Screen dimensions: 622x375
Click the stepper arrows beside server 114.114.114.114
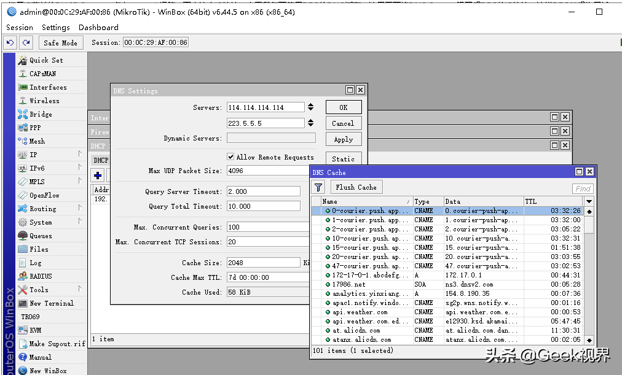pos(310,107)
